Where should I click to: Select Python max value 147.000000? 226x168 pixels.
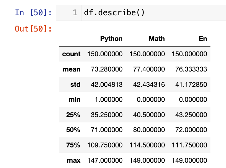point(105,161)
